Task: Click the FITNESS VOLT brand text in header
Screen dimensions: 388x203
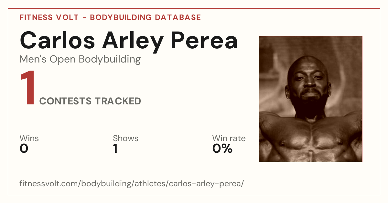Action: point(49,17)
